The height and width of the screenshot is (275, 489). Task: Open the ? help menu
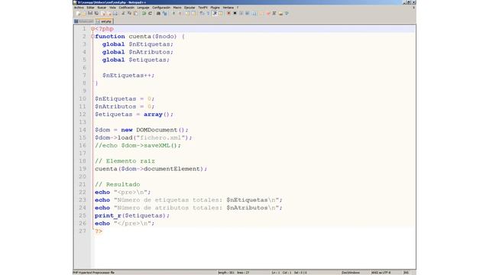tap(238, 8)
